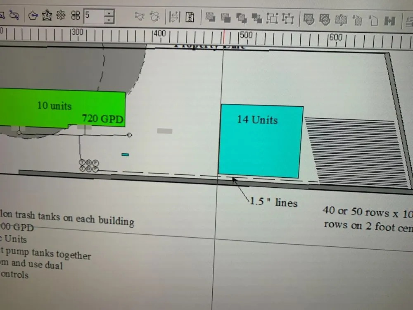This screenshot has width=413, height=310.
Task: Select the polygon shape tool
Action: pos(33,16)
